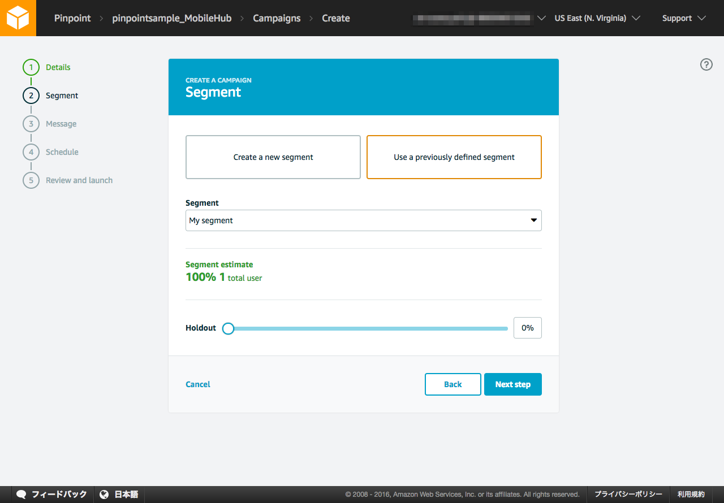The width and height of the screenshot is (724, 503).
Task: Select Use a previously defined segment
Action: point(454,157)
